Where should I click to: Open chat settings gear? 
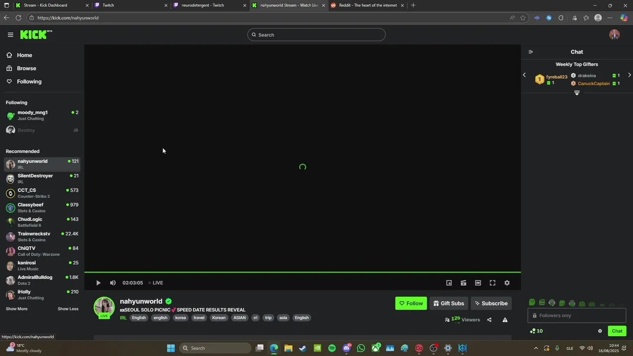click(600, 331)
